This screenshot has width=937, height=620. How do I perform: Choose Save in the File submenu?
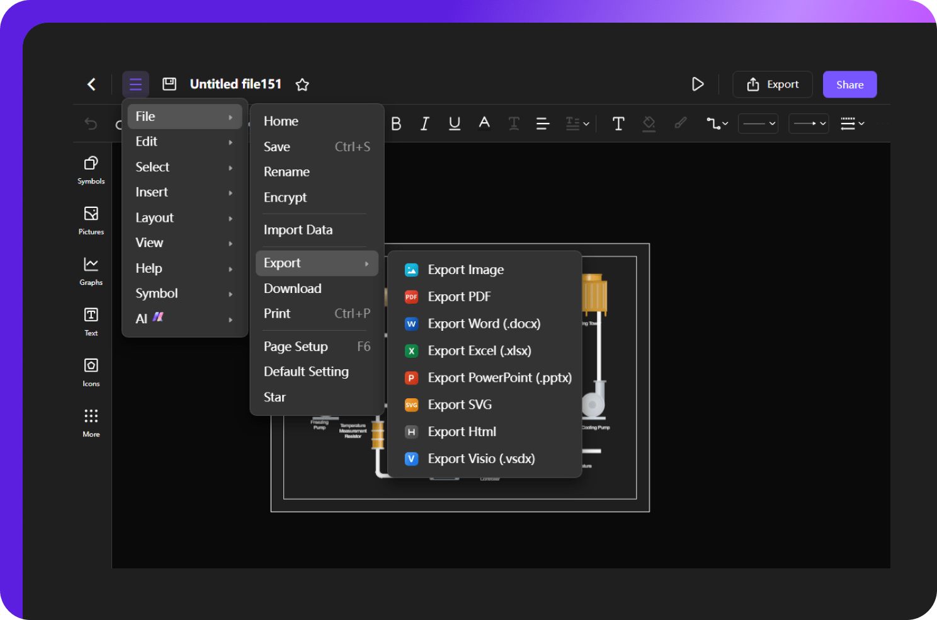(317, 147)
